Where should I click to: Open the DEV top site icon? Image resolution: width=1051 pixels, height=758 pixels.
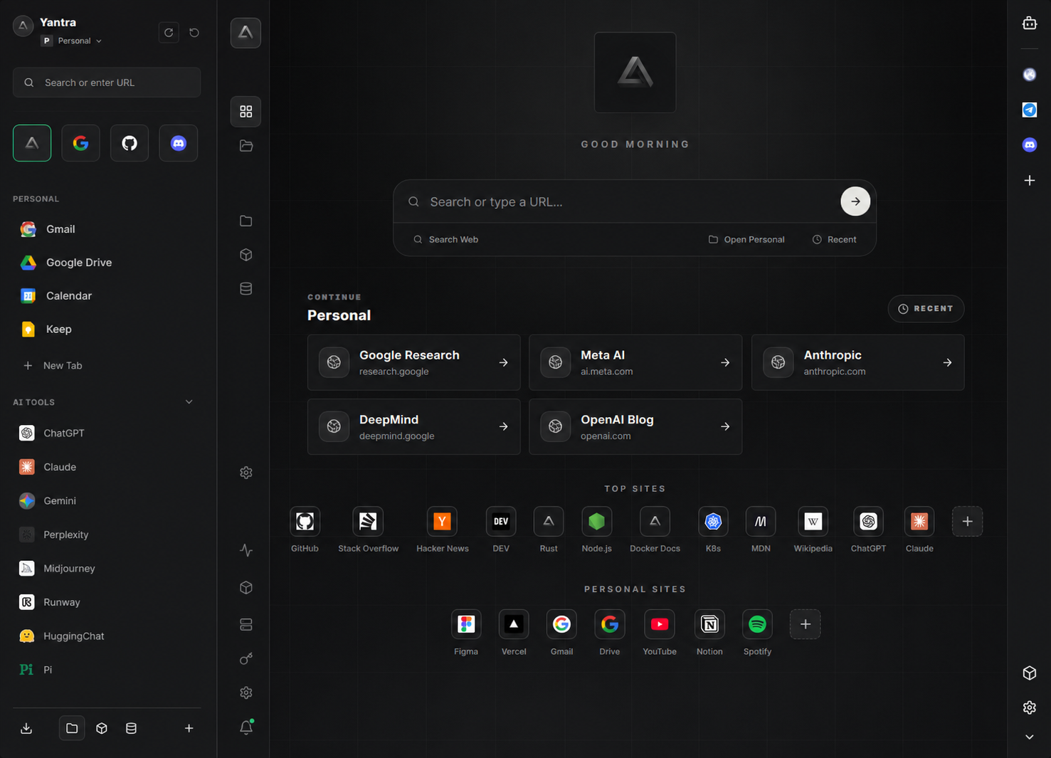click(501, 522)
